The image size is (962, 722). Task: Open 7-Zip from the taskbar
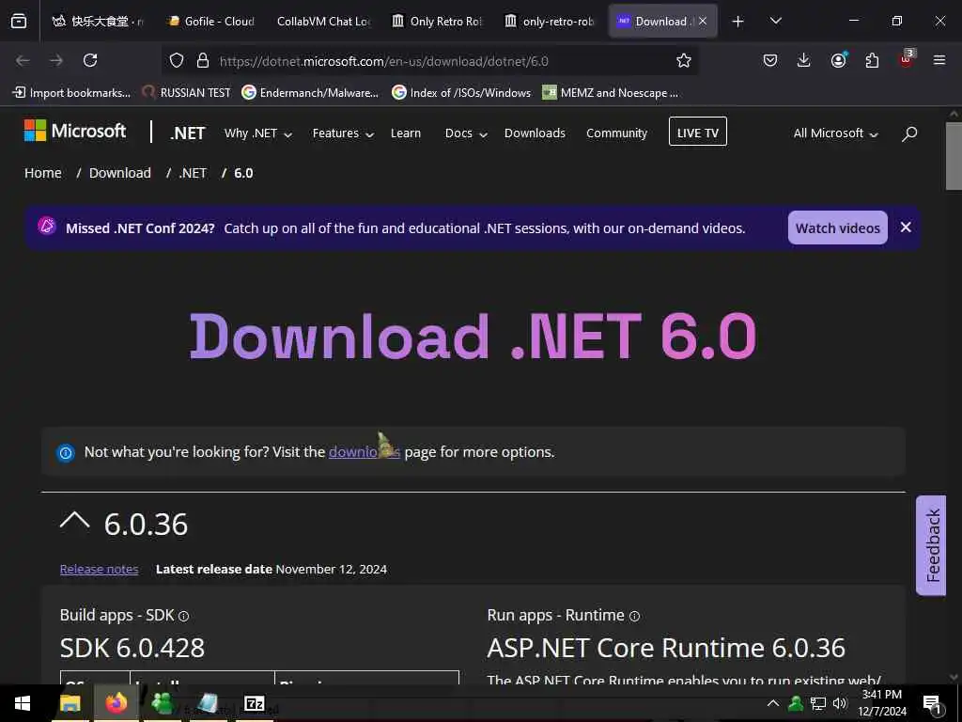[254, 703]
